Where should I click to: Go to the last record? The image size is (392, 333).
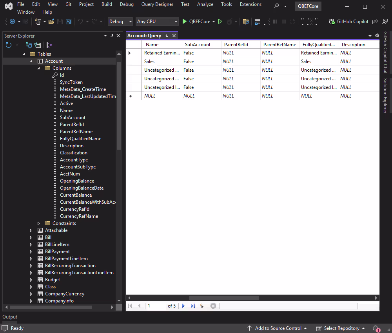click(193, 306)
